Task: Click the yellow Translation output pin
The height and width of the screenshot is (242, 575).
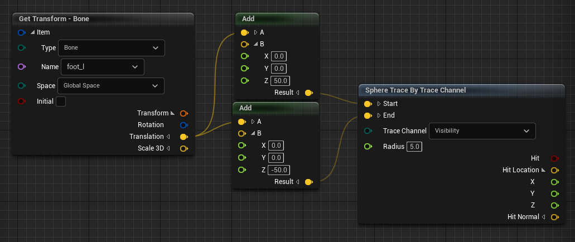Action: point(183,137)
